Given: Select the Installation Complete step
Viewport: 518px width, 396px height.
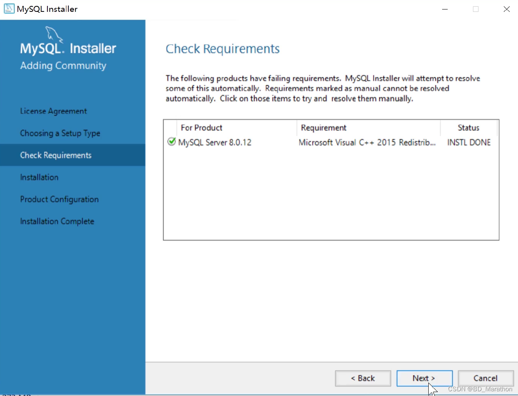Looking at the screenshot, I should (57, 221).
